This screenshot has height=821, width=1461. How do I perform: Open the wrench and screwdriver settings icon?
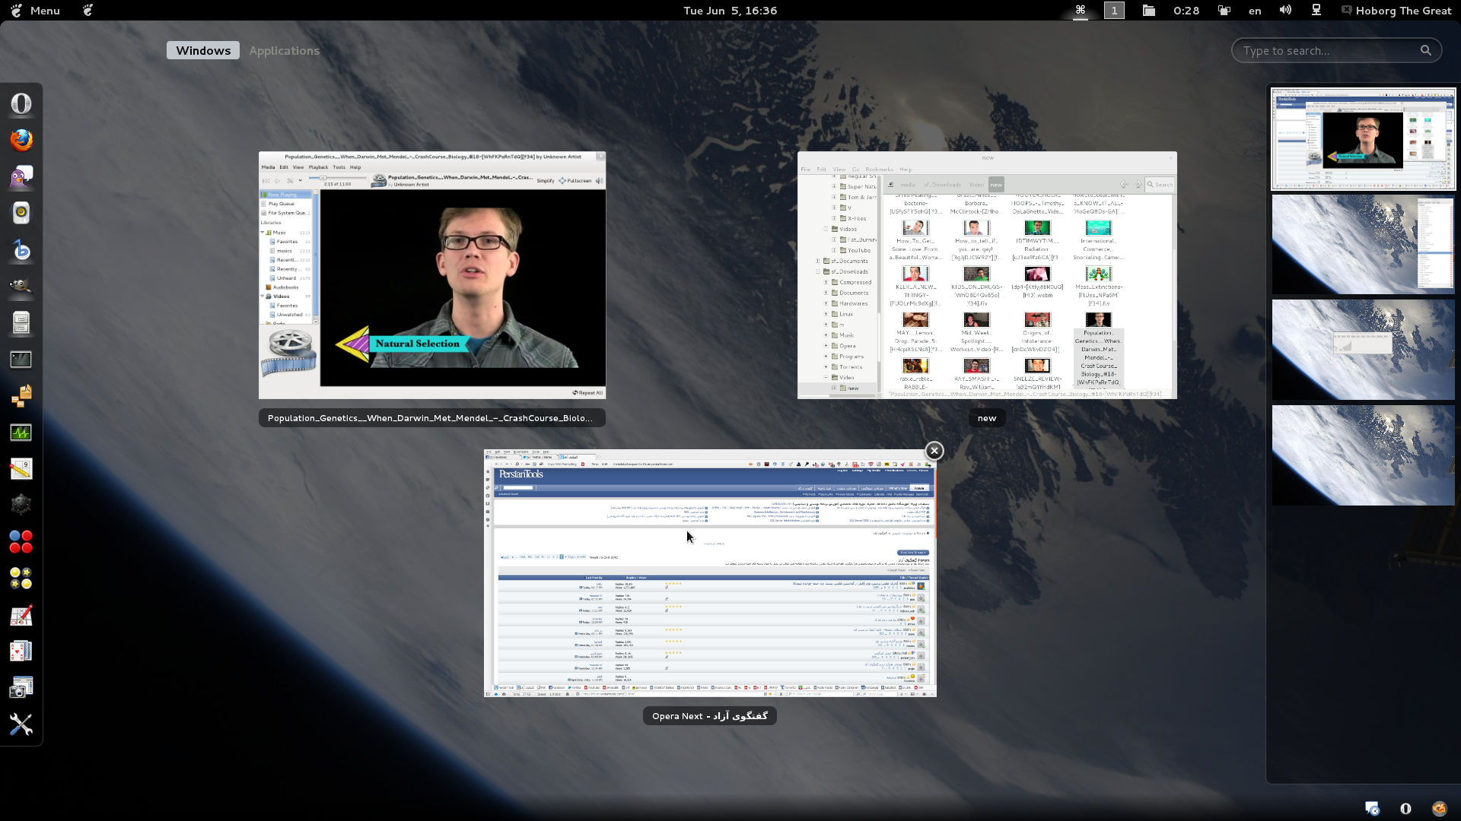point(21,724)
